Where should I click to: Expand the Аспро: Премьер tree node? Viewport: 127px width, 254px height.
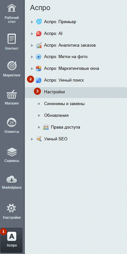pos(32,22)
